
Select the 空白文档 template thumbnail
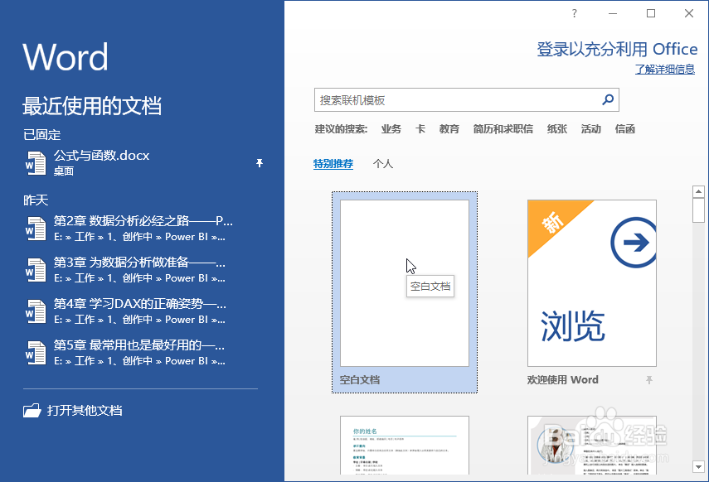[404, 283]
